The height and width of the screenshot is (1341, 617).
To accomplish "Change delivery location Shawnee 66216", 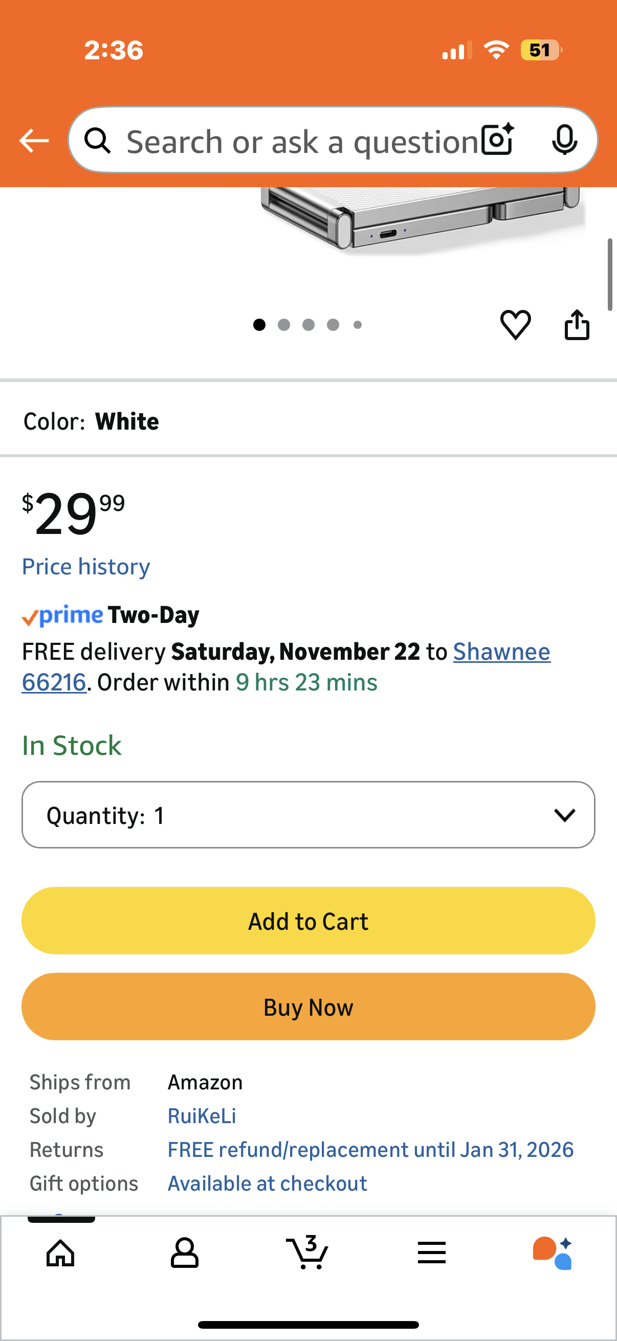I will pos(501,652).
